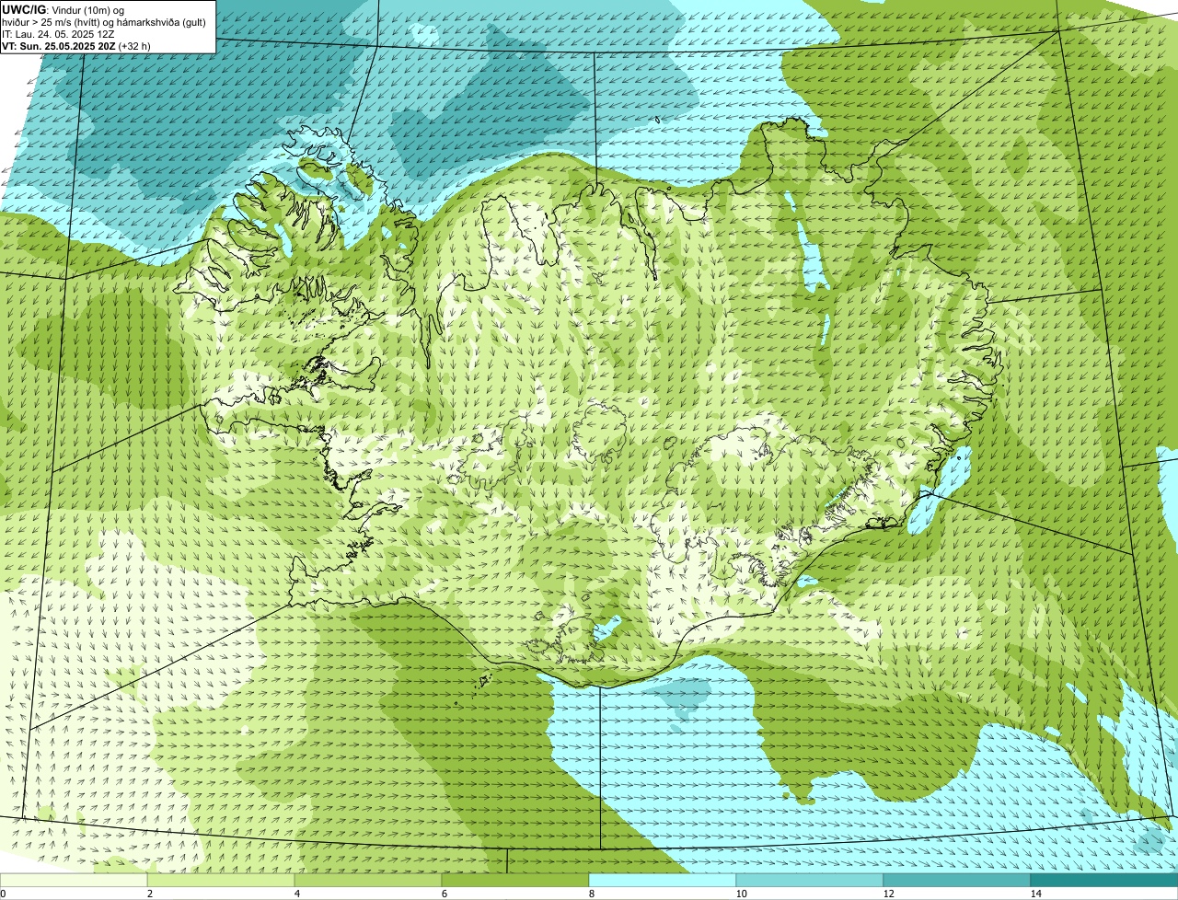Click the light cyan 8–10 m/s legend swatch

coord(663,880)
